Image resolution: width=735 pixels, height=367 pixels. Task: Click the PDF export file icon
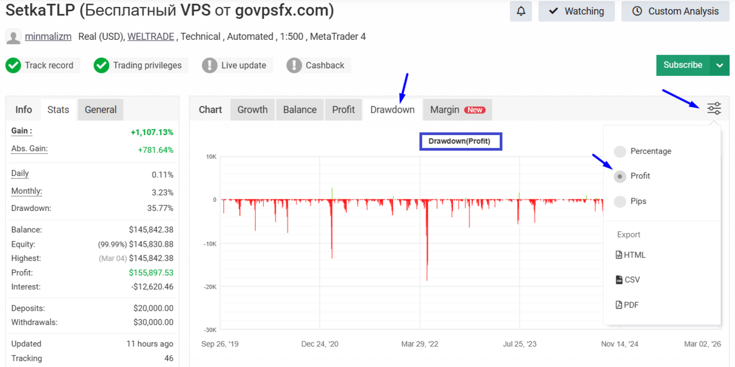click(619, 305)
